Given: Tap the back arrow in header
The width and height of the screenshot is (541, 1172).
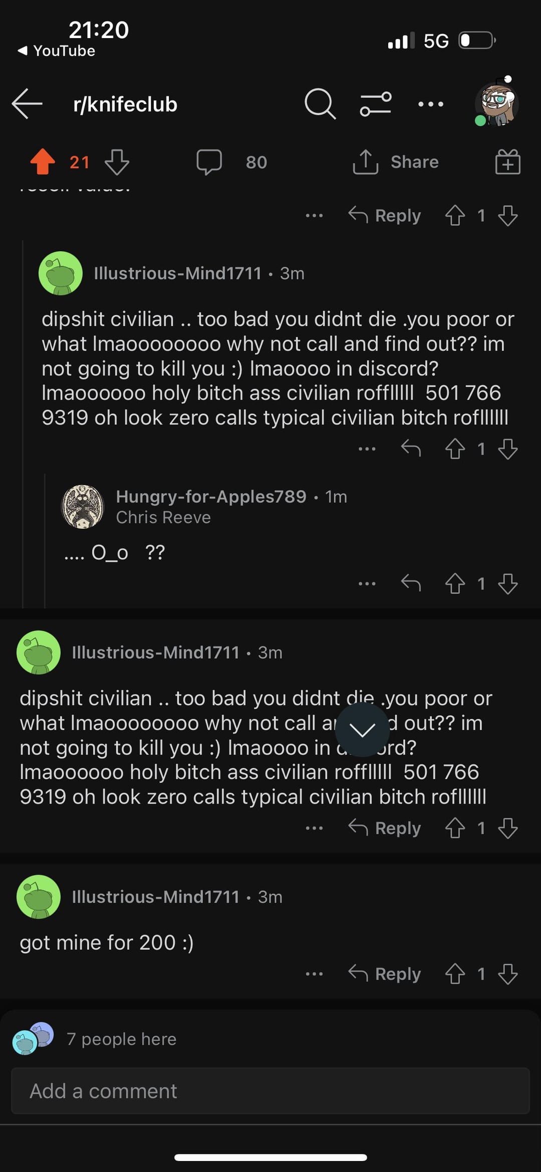Looking at the screenshot, I should (x=28, y=104).
